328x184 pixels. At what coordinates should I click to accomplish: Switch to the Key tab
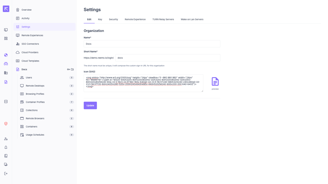tap(100, 19)
